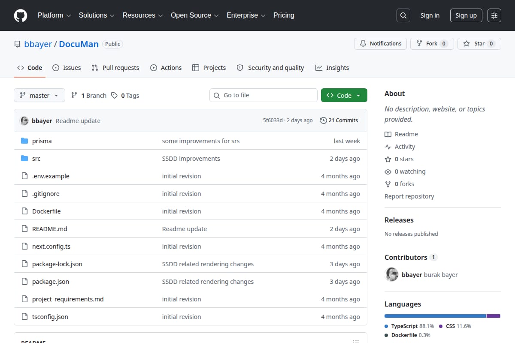The height and width of the screenshot is (343, 515).
Task: Switch to the Projects tab
Action: [x=209, y=68]
